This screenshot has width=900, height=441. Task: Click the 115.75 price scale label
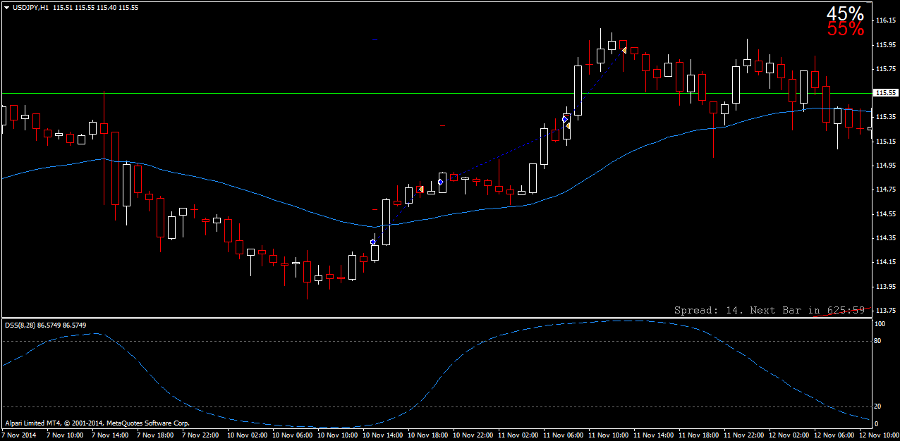[886, 69]
